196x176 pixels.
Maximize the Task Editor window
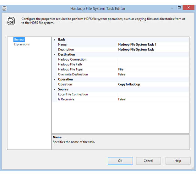tap(179, 8)
